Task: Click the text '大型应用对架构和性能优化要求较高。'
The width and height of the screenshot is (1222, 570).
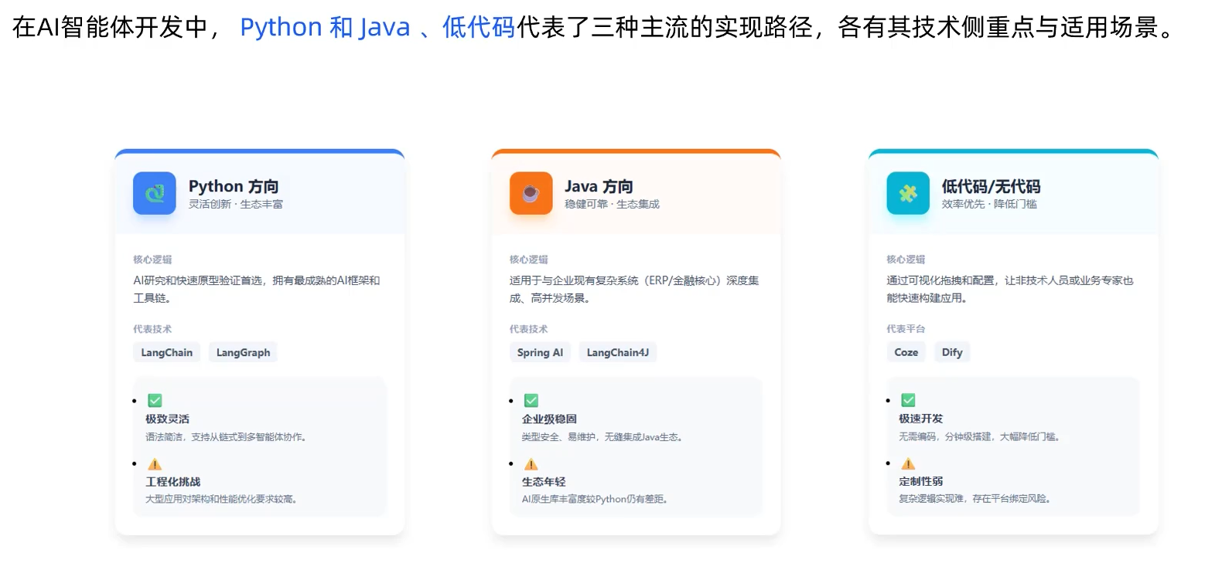Action: pyautogui.click(x=223, y=499)
